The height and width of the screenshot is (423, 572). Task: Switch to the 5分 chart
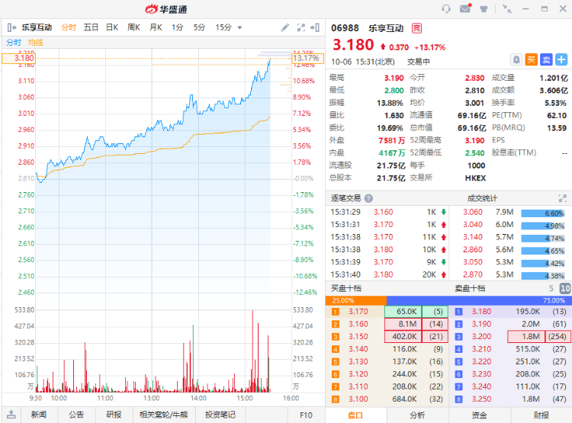point(199,27)
